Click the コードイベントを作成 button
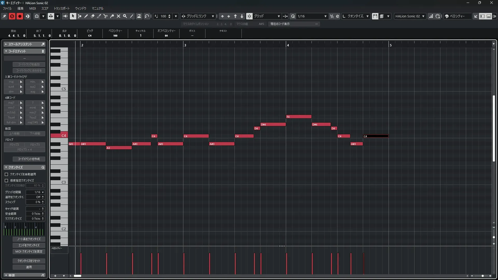 29,159
